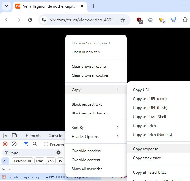Image resolution: width=190 pixels, height=181 pixels.
Task: Enable the Preserve log checkbox
Action: point(46,144)
